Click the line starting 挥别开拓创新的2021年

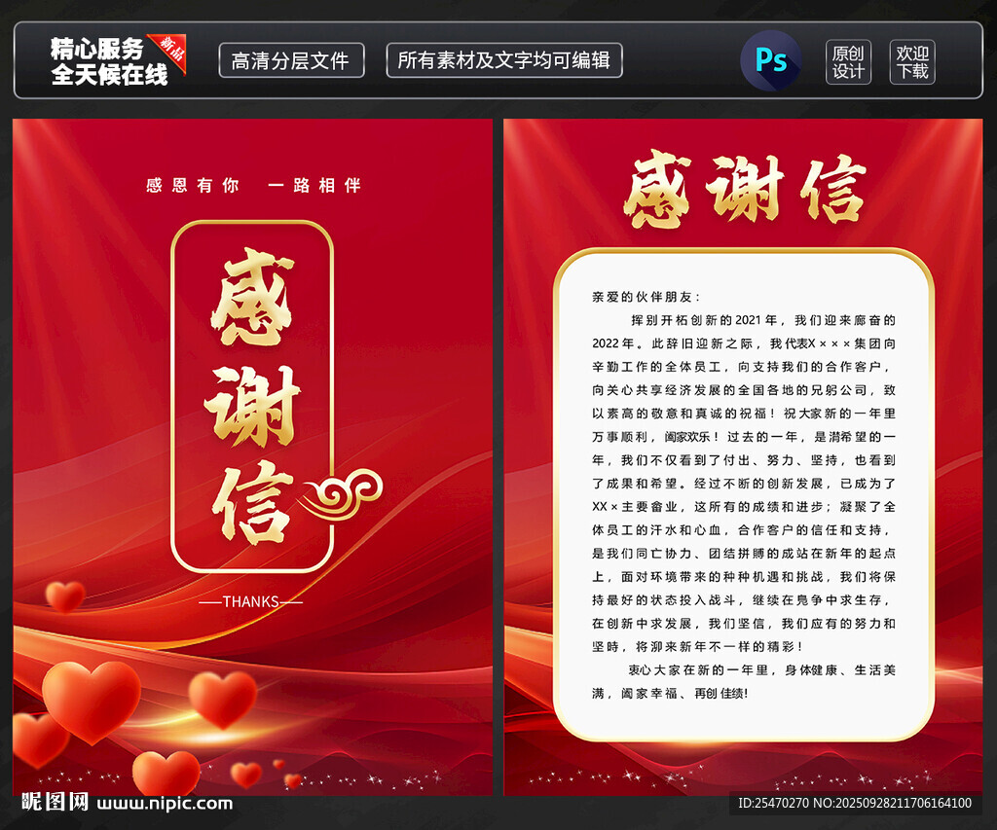763,320
